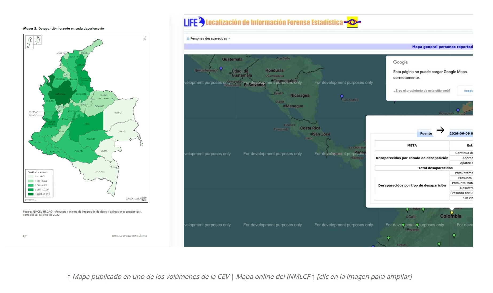The width and height of the screenshot is (493, 293).
Task: Click the 'Fuente: JEP-CEV-HRDAG' source note
Action: 83,213
